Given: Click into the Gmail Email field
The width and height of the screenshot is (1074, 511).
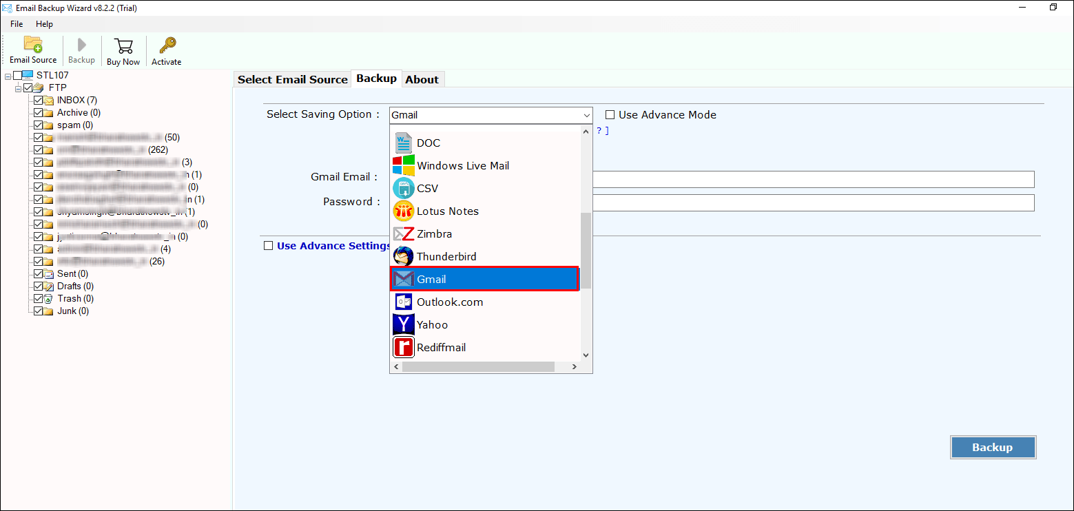Looking at the screenshot, I should (x=814, y=179).
